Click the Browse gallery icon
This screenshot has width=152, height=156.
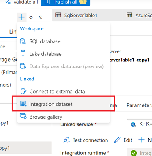click(x=23, y=117)
